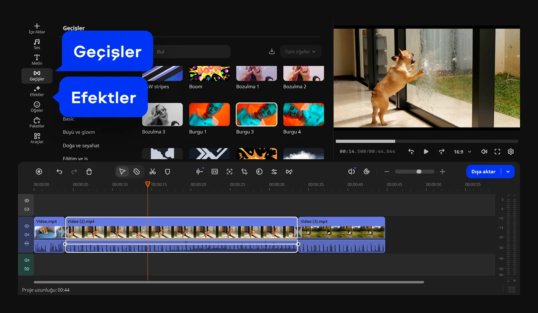Screen dimensions: 538x313
Task: Open the crop tool in timeline toolbar
Action: click(244, 172)
